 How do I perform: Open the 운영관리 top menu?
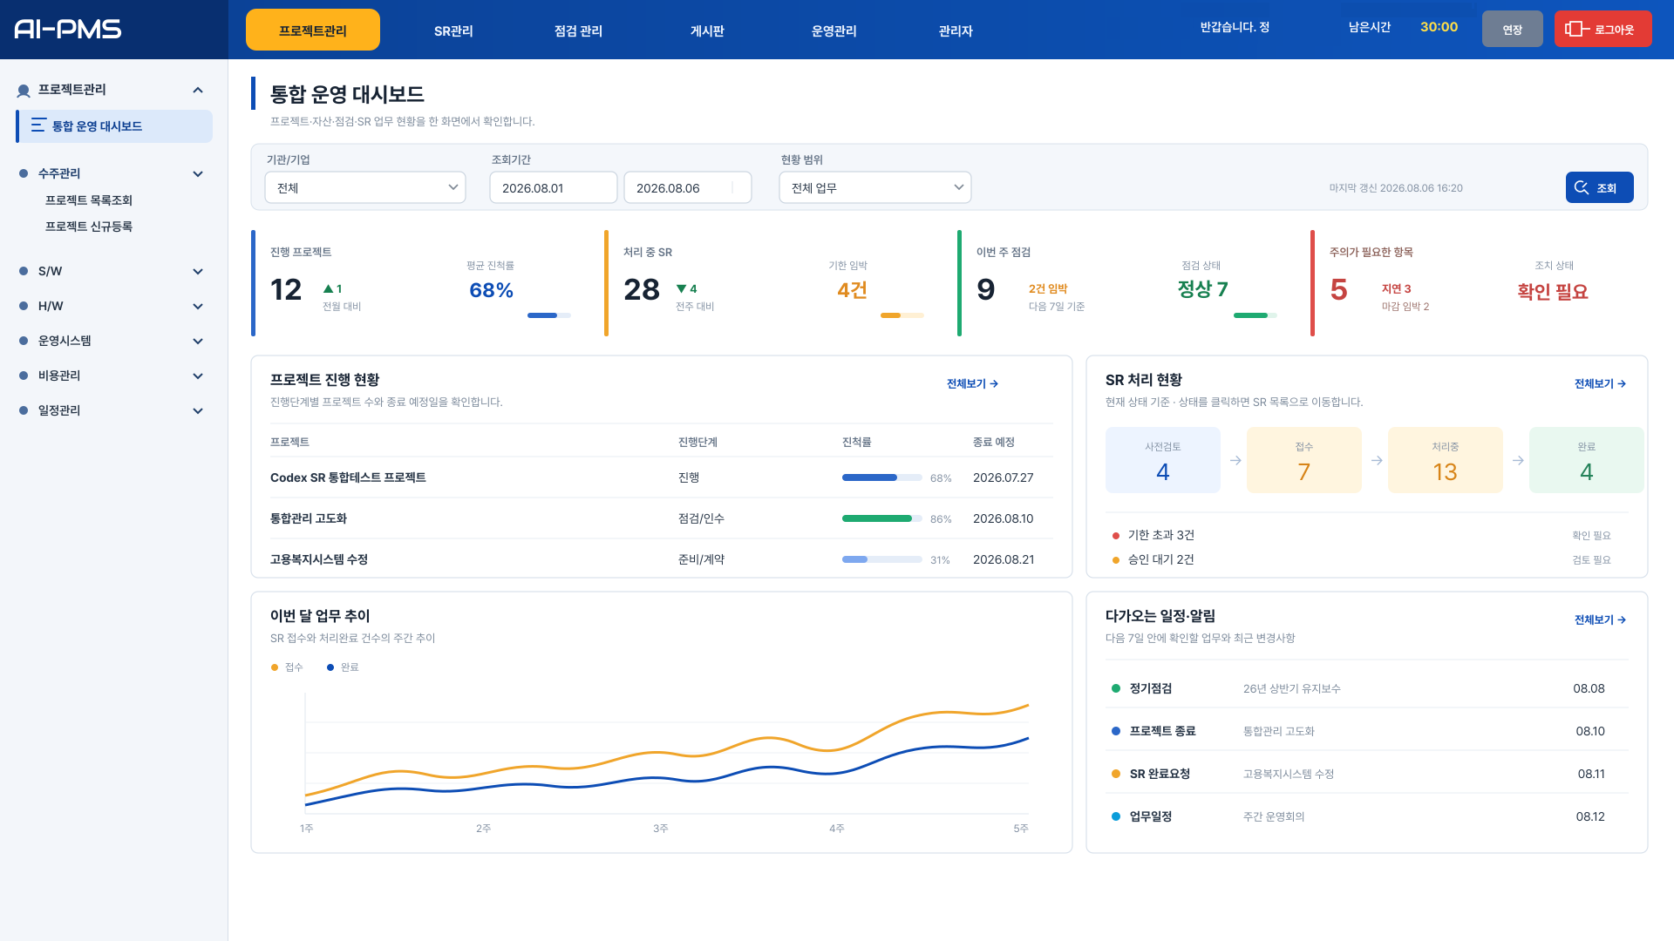click(834, 30)
